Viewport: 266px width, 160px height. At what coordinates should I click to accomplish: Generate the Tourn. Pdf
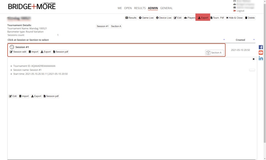(x=217, y=18)
